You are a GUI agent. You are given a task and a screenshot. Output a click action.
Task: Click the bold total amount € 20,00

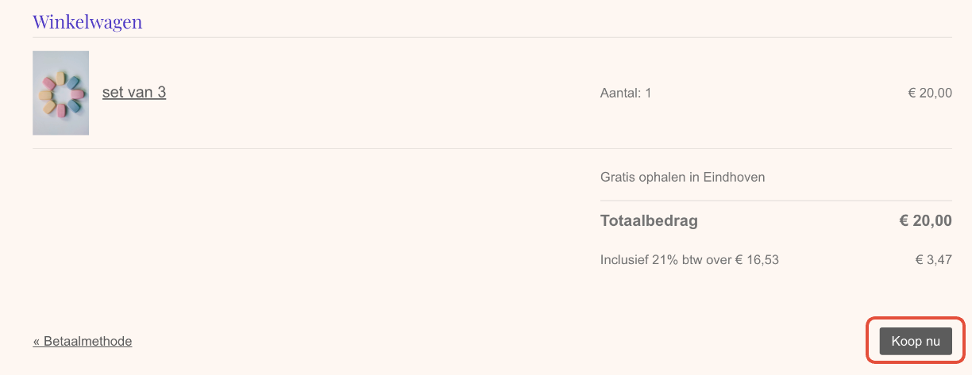[x=925, y=220]
